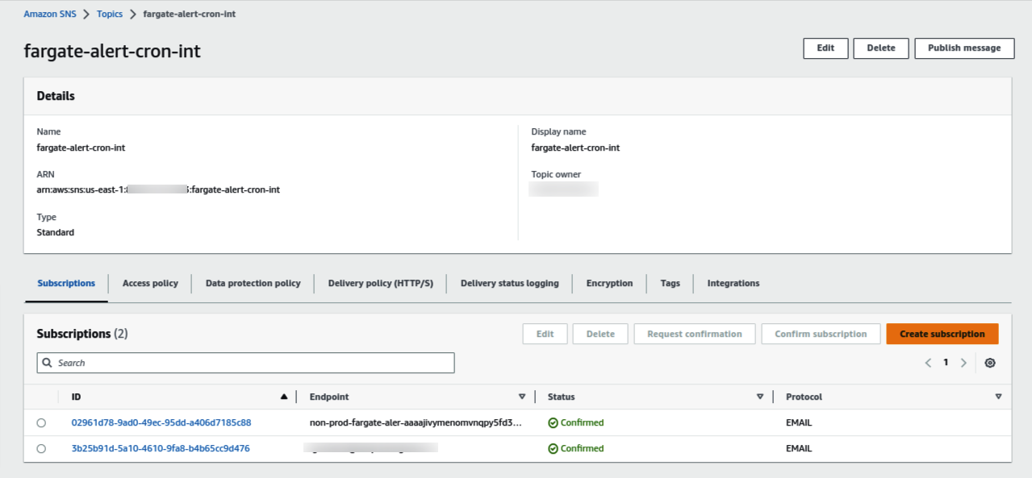The width and height of the screenshot is (1032, 478).
Task: Click the green Confirmed status icon
Action: (555, 422)
